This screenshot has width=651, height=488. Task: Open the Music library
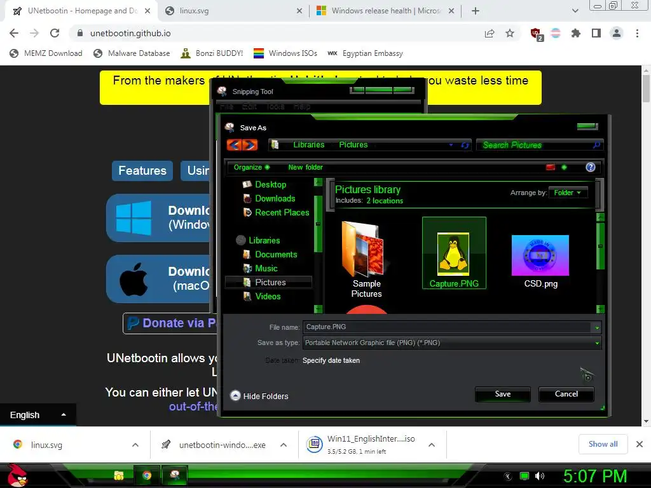[x=266, y=269]
